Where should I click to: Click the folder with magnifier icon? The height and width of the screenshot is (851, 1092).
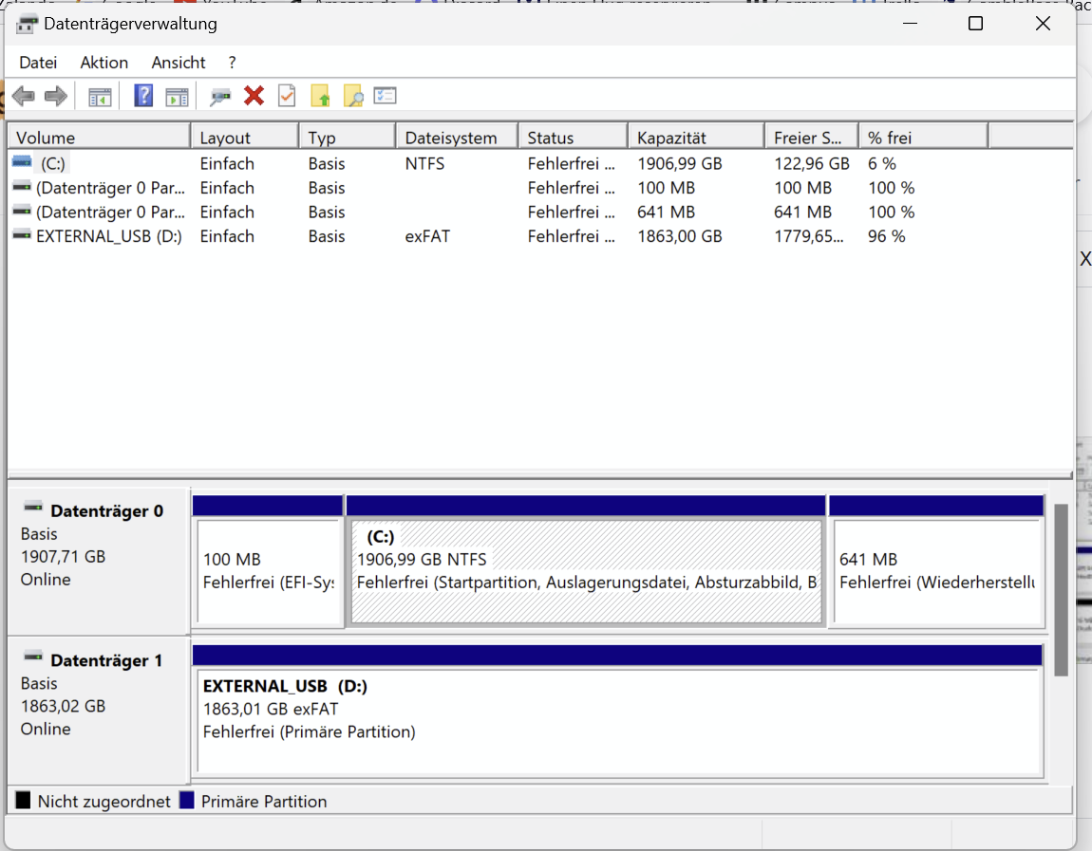353,96
